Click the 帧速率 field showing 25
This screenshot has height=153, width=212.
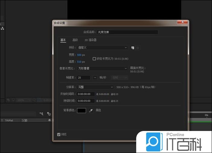point(84,78)
